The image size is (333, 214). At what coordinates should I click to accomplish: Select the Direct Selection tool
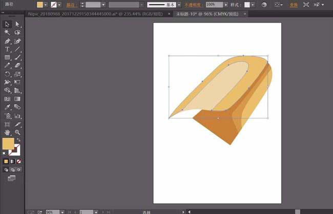click(17, 24)
